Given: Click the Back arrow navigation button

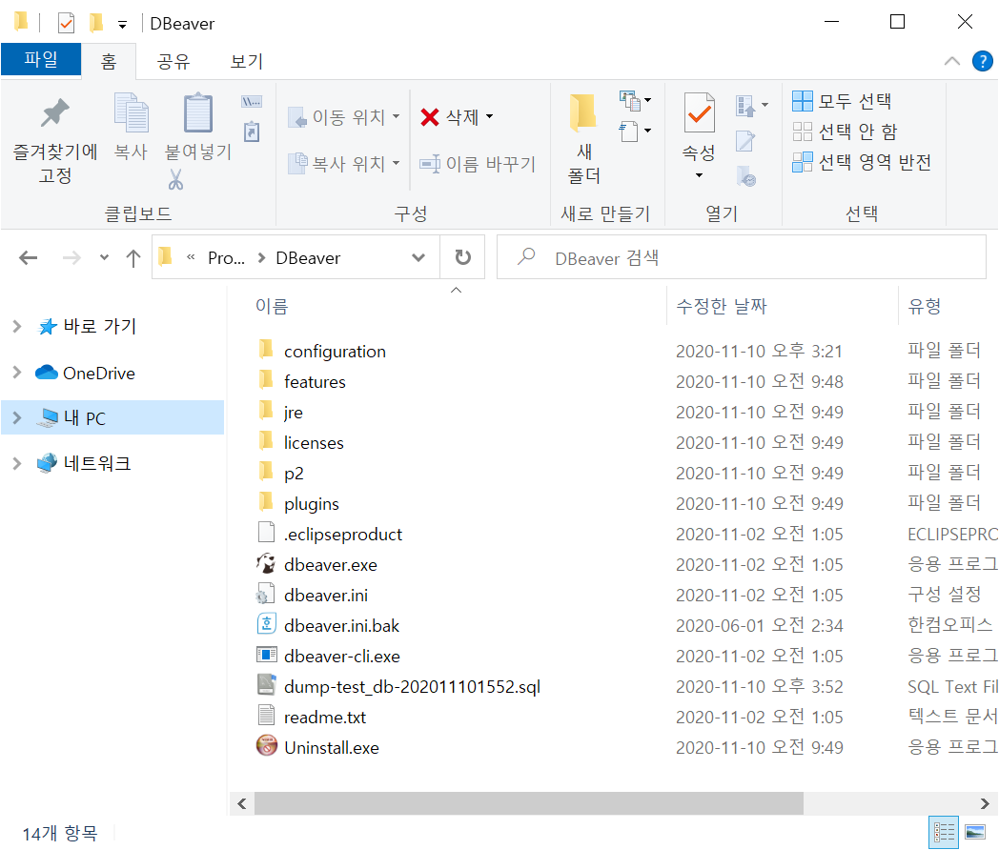Looking at the screenshot, I should click(28, 258).
